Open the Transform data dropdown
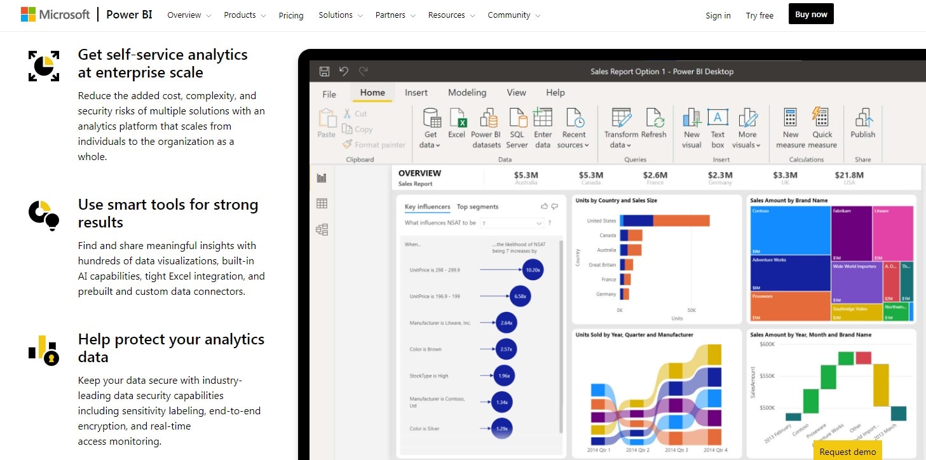 click(621, 129)
